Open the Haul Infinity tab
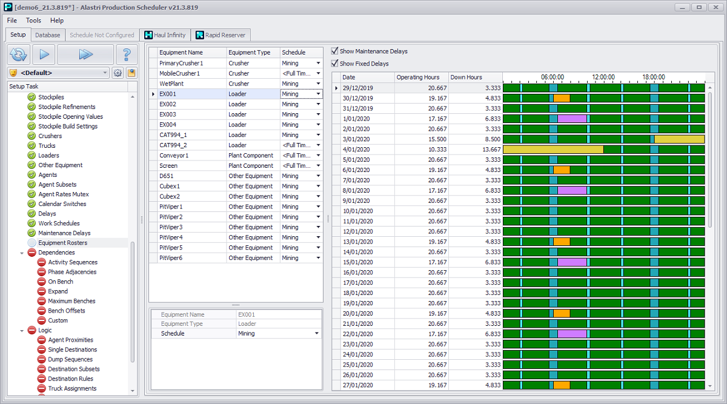 (x=165, y=35)
